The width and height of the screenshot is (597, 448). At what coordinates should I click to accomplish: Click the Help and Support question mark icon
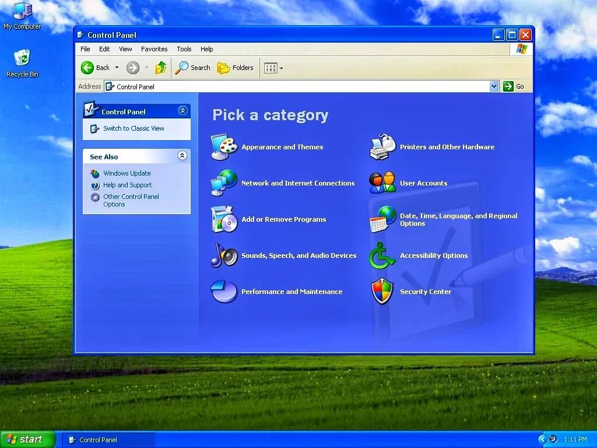[x=95, y=185]
